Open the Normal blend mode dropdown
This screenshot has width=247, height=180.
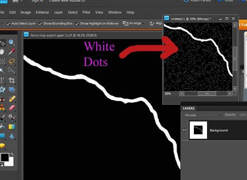point(203,115)
